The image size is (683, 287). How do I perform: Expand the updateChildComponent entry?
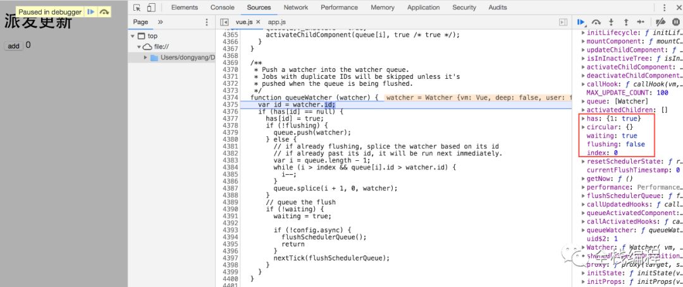coord(584,50)
